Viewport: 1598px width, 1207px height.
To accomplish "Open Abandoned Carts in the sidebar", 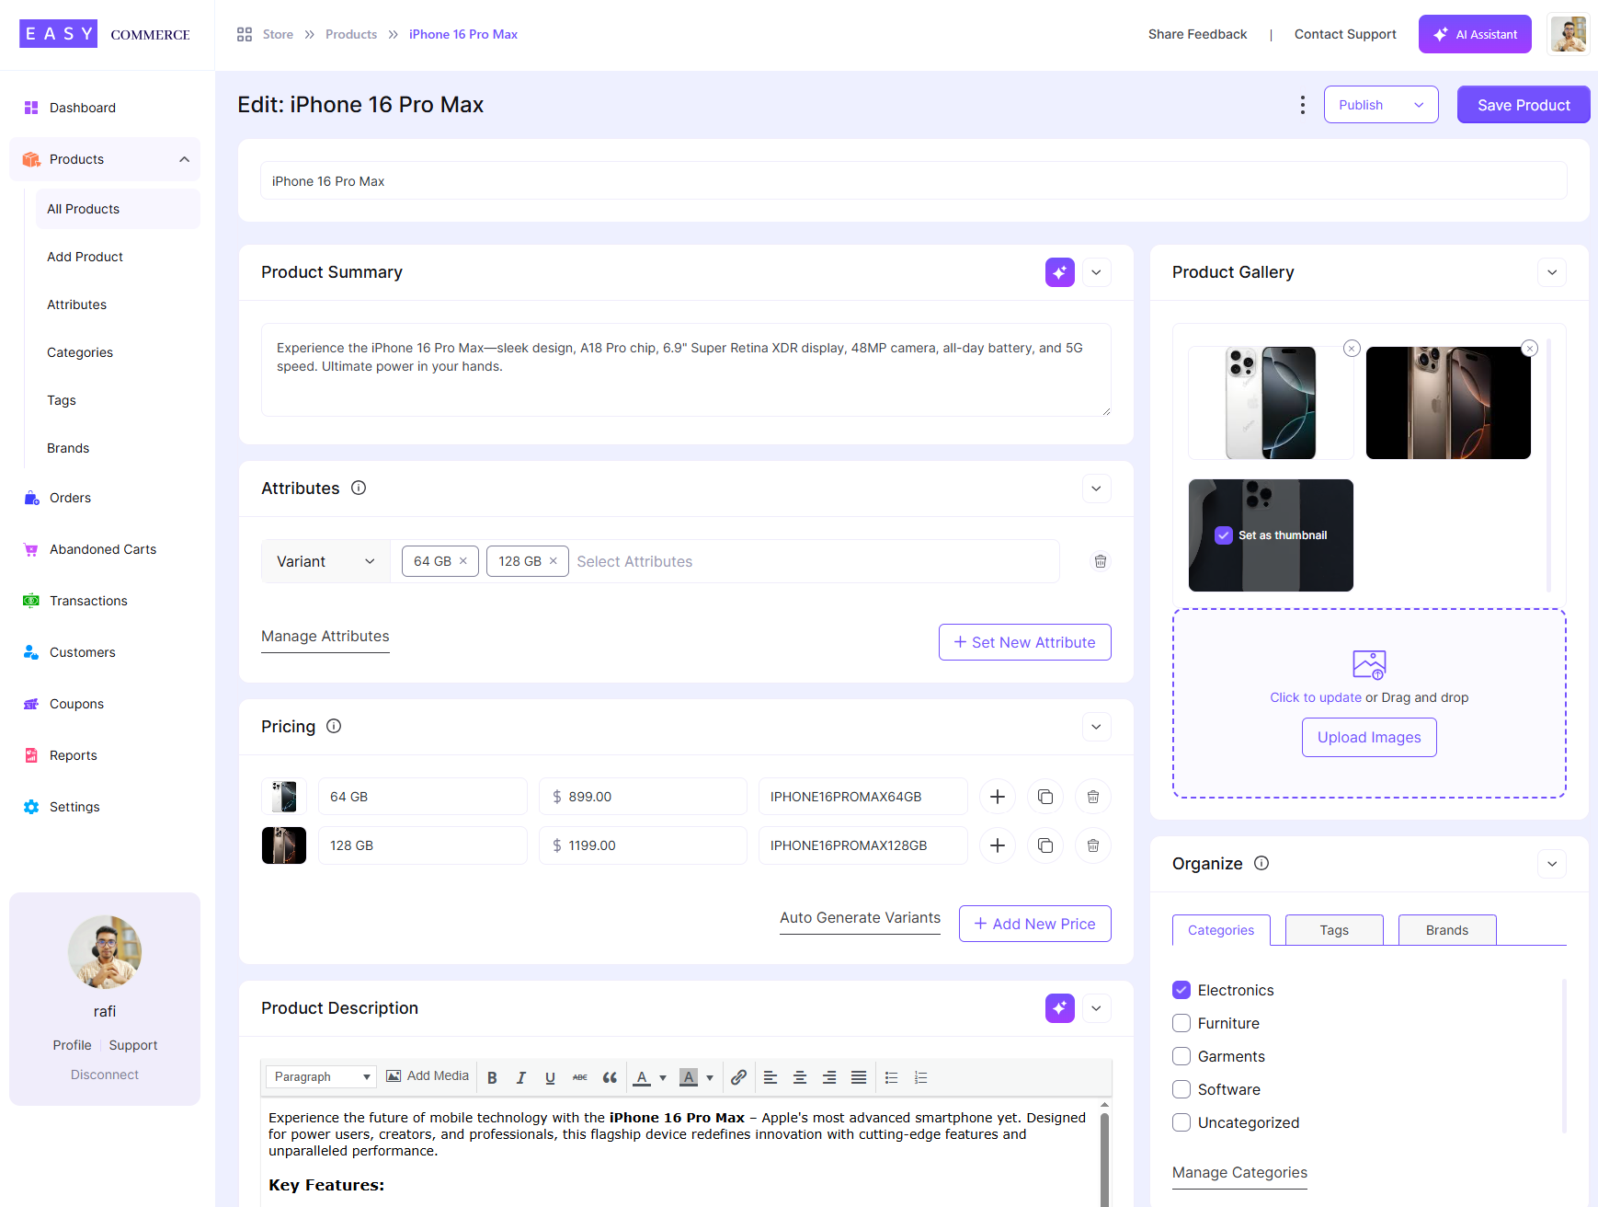I will [103, 549].
